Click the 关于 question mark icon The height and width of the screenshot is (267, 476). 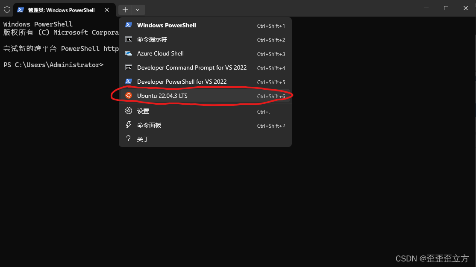(128, 139)
